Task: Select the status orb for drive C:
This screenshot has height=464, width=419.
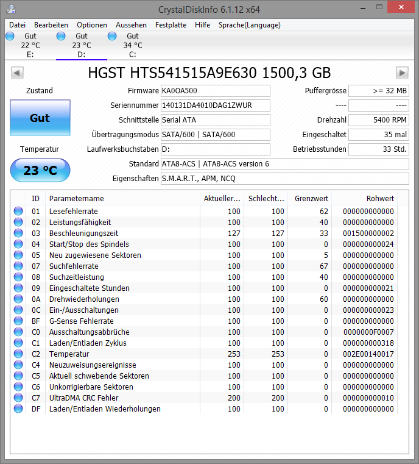Action: [x=112, y=36]
